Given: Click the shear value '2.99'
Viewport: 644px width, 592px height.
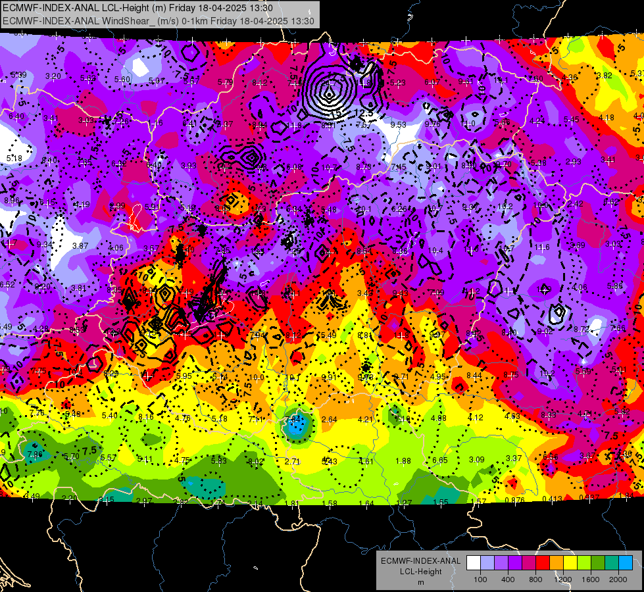Looking at the screenshot, I should click(x=118, y=206).
